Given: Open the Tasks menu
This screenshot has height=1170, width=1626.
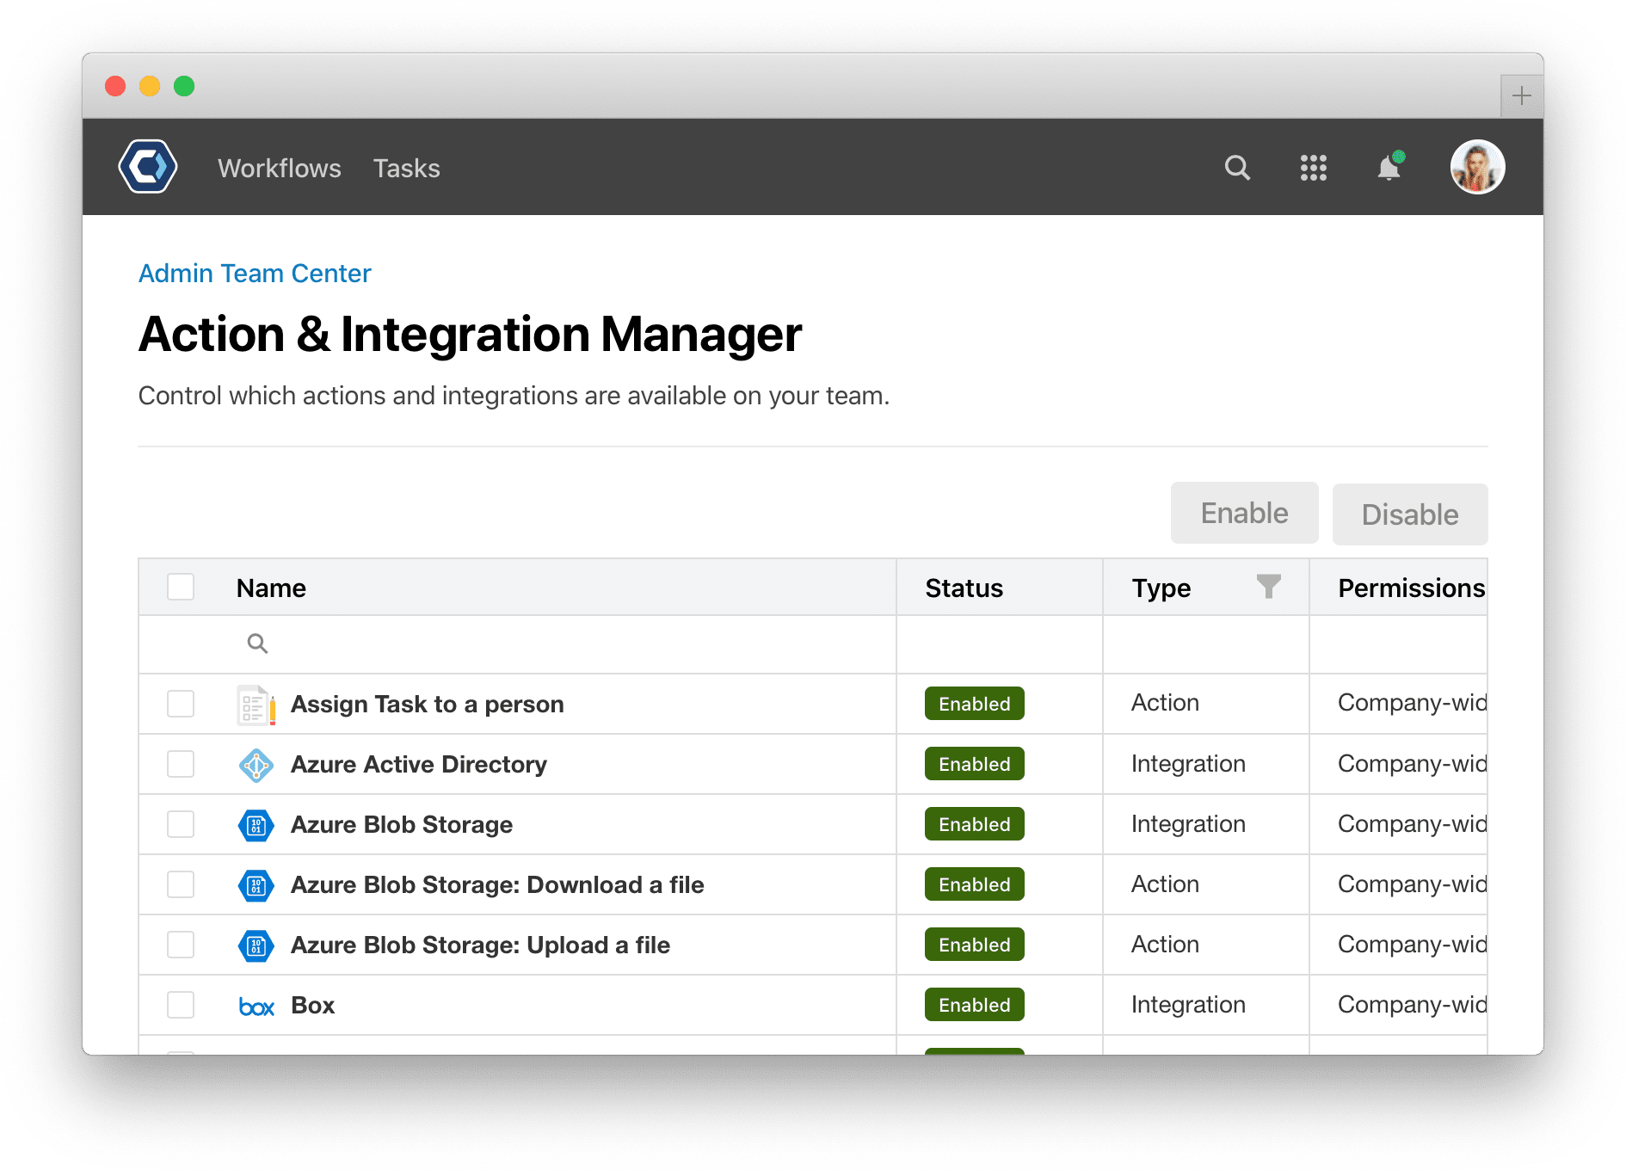Looking at the screenshot, I should tap(406, 168).
